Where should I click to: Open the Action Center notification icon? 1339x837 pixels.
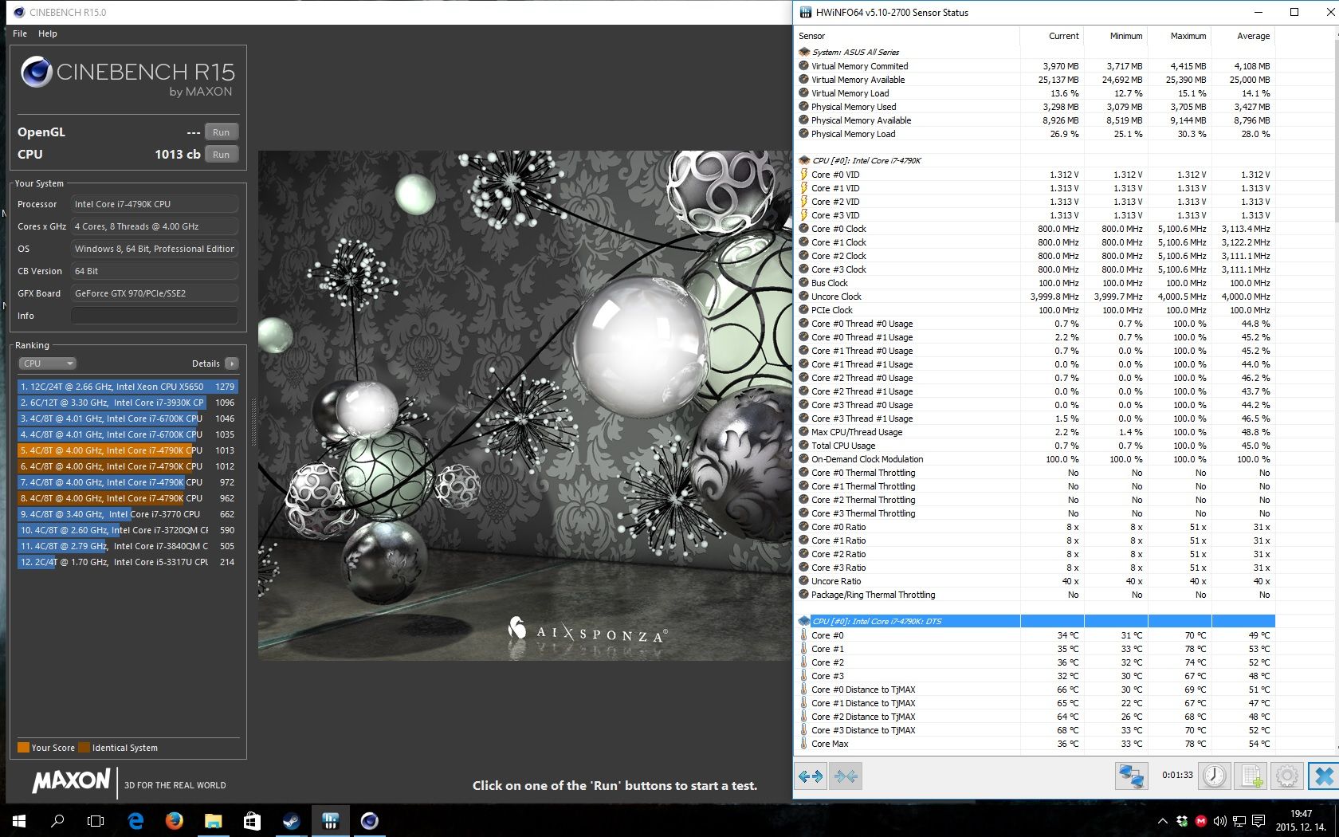tap(1259, 820)
